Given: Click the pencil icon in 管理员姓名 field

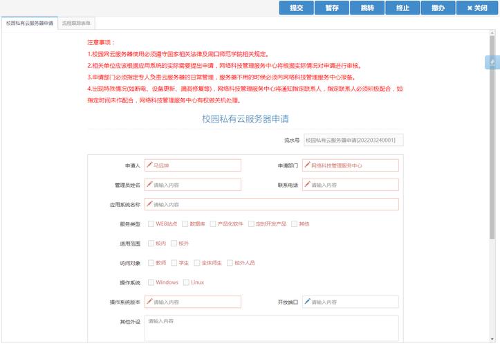Looking at the screenshot, I should 149,184.
